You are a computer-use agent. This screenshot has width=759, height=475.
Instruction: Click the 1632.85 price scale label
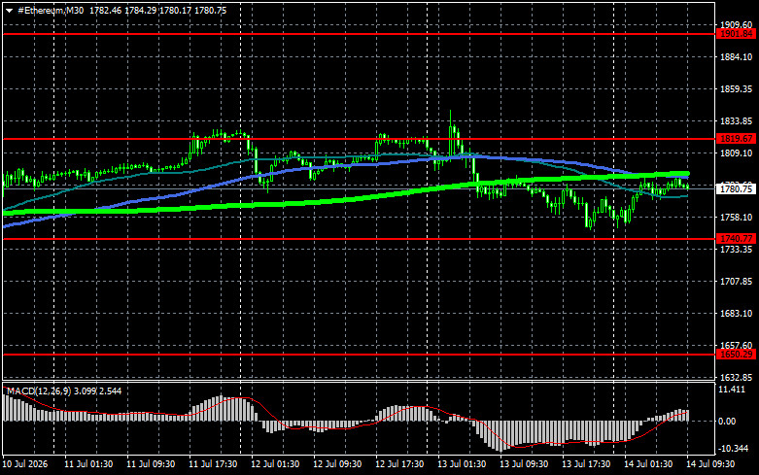coord(737,377)
